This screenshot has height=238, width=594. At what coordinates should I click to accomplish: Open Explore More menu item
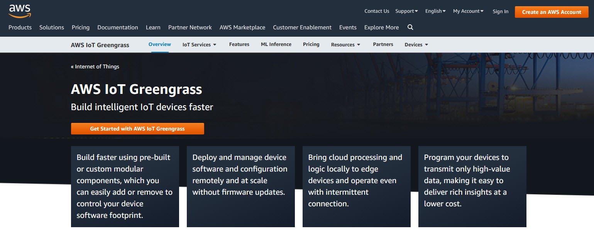coord(382,27)
